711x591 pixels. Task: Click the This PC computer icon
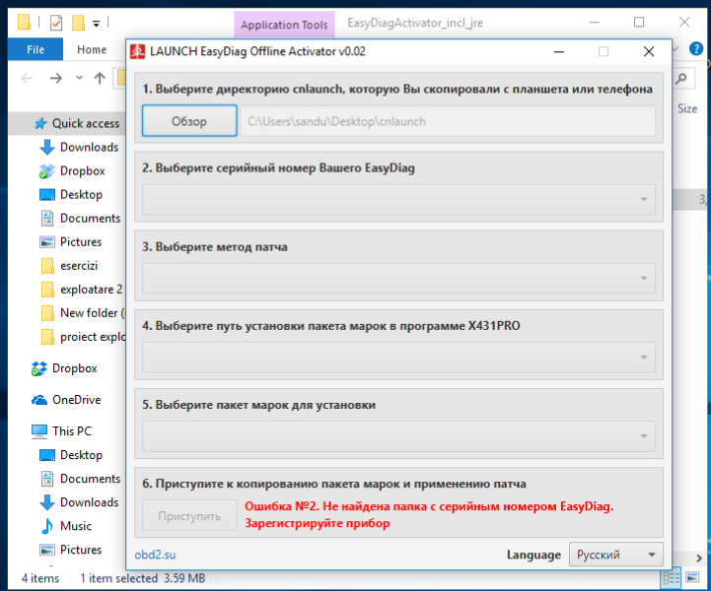[x=39, y=431]
